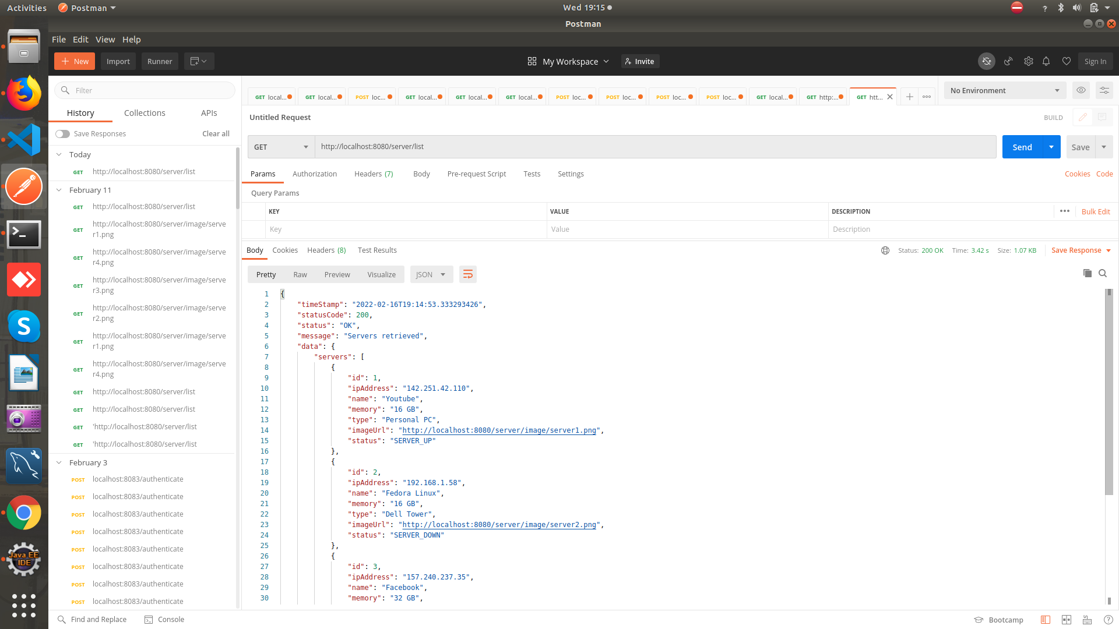1119x629 pixels.
Task: Search response body with magnifier icon
Action: (x=1103, y=273)
